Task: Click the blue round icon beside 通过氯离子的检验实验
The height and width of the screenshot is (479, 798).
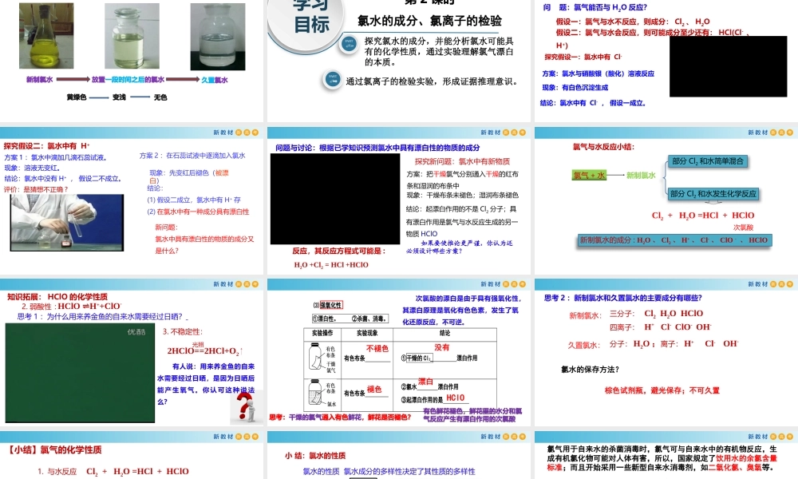Action: 333,79
